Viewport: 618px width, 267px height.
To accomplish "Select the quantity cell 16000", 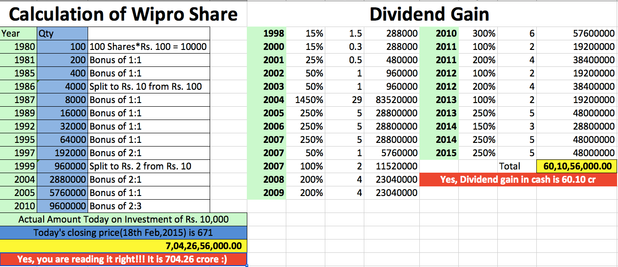I will [x=62, y=113].
